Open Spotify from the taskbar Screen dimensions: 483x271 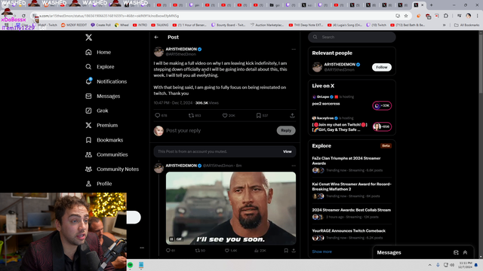click(x=131, y=265)
